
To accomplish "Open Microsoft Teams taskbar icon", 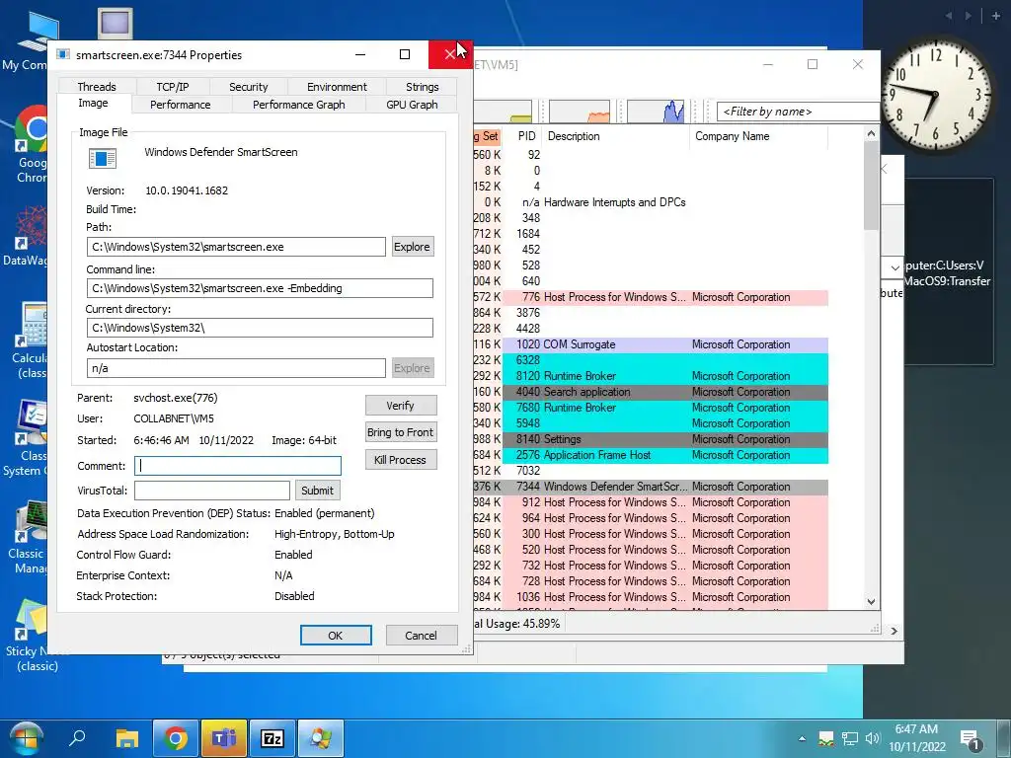I will [x=224, y=738].
